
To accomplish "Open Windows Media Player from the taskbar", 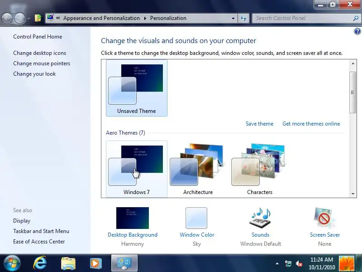I will 95,263.
